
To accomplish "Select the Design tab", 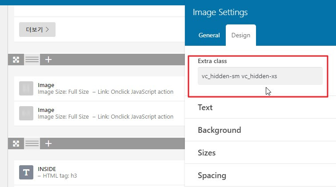I will pos(240,35).
